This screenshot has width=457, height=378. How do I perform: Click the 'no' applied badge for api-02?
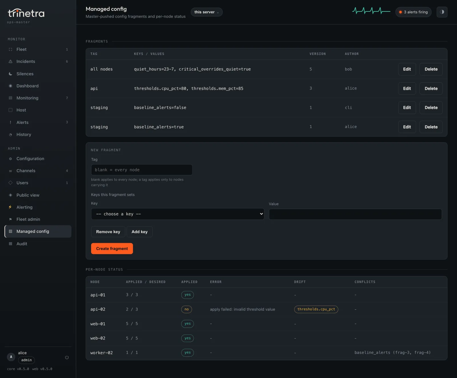(187, 309)
